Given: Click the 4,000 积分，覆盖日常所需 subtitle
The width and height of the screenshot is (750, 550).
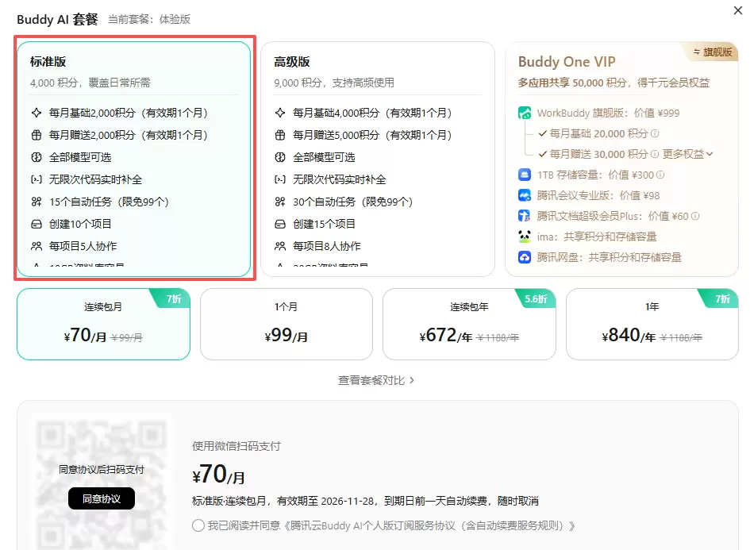Looking at the screenshot, I should point(90,83).
